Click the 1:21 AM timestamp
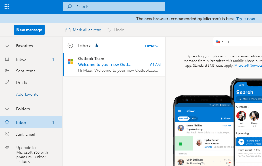This screenshot has width=262, height=166. (x=154, y=65)
